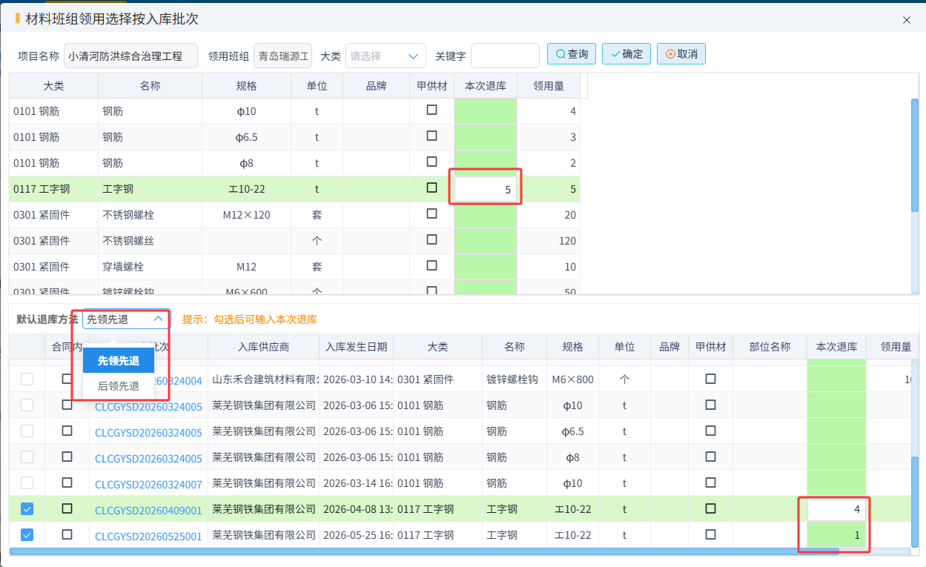Viewport: 926px width, 567px height.
Task: Focus the 关键字 keyword input
Action: [505, 56]
